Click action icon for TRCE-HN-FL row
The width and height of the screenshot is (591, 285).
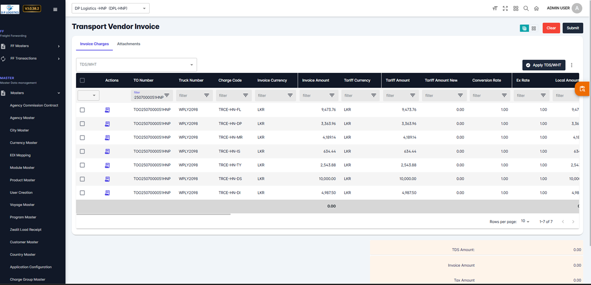point(107,110)
